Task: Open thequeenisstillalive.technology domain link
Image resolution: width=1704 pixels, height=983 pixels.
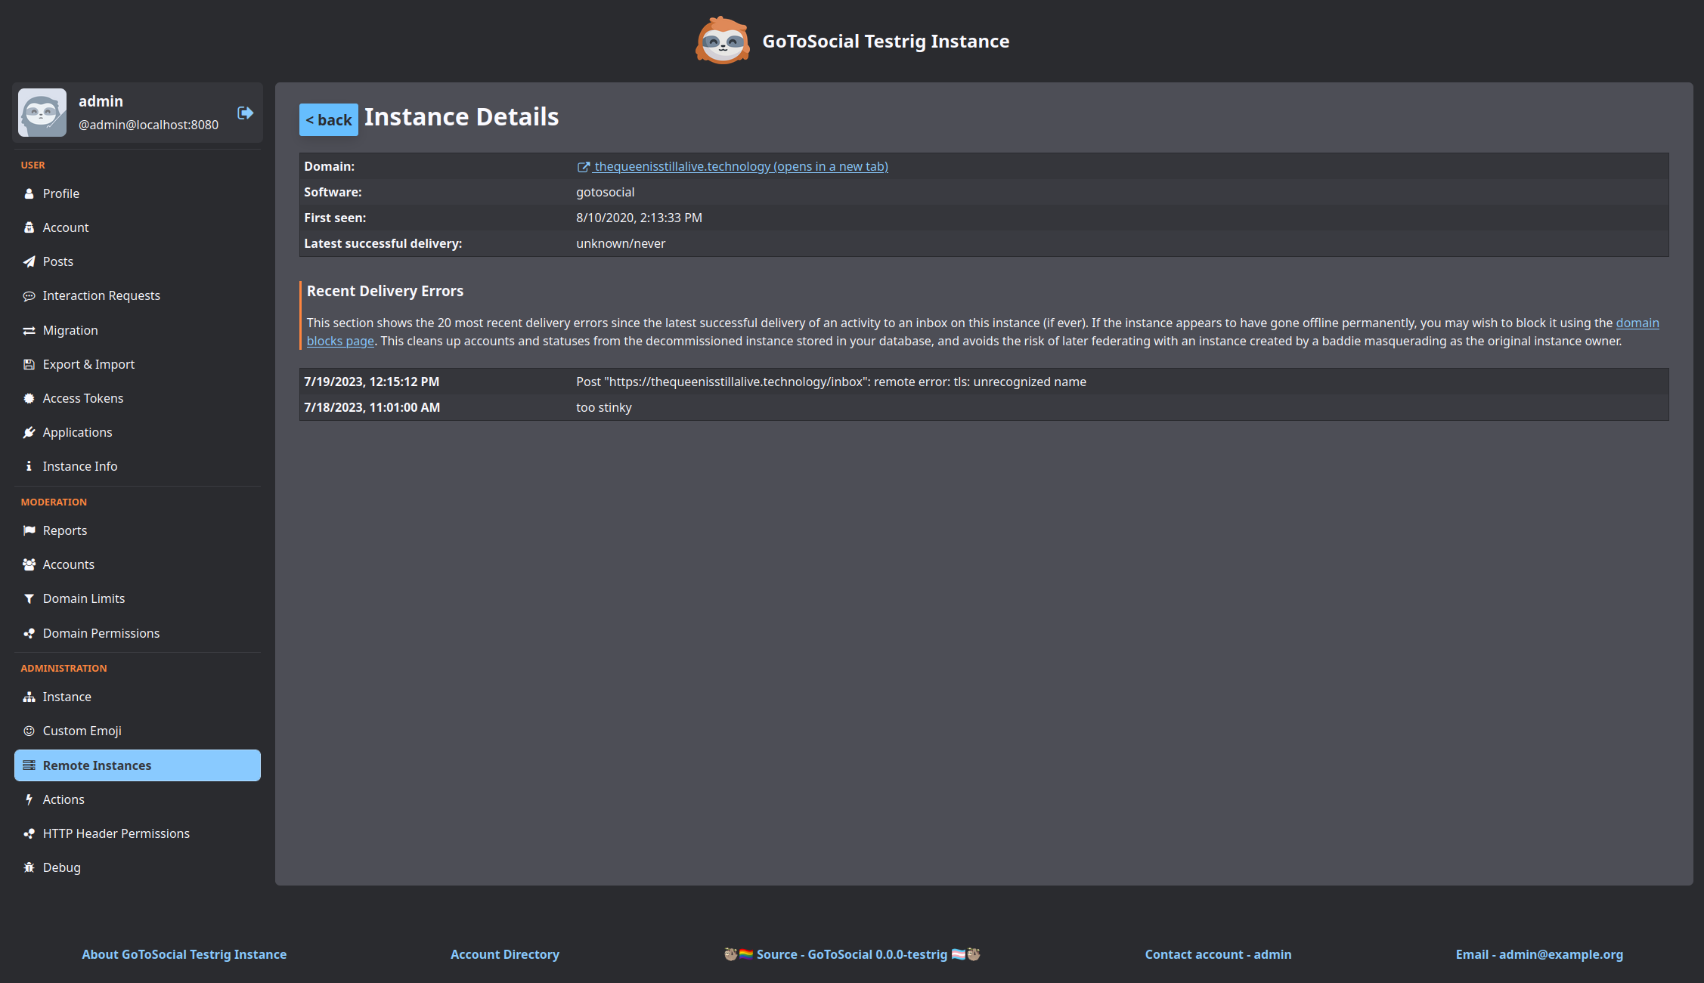Action: coord(740,166)
